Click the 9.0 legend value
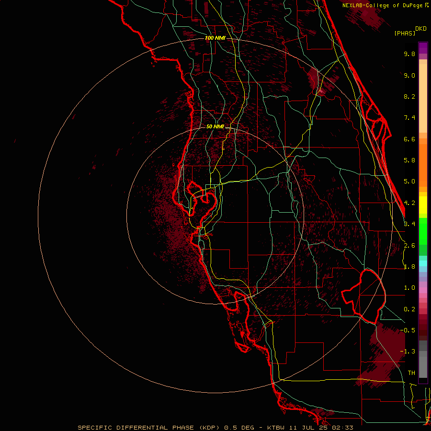This screenshot has height=431, width=431. (409, 75)
